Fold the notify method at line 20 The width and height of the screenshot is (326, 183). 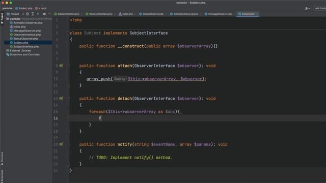68,144
